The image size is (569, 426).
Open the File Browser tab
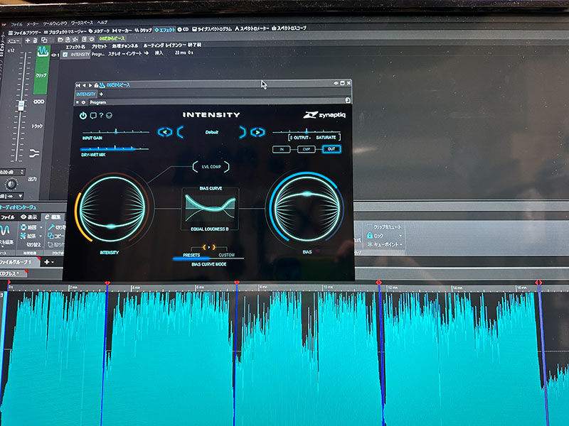(25, 33)
